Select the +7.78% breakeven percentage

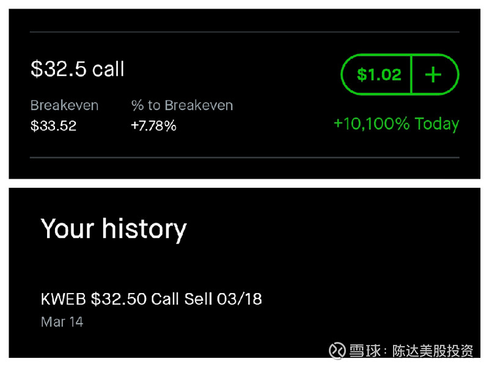coord(153,126)
